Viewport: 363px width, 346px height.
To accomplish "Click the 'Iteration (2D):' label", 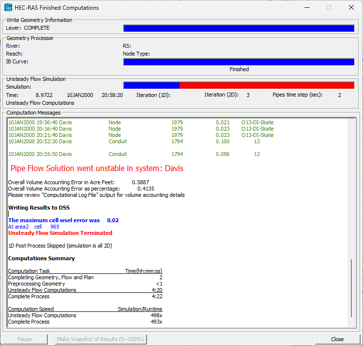I will (x=221, y=95).
